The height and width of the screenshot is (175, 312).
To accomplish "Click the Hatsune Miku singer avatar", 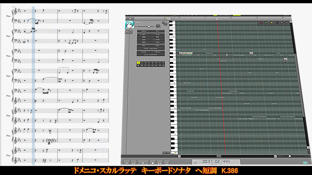I will tap(130, 25).
